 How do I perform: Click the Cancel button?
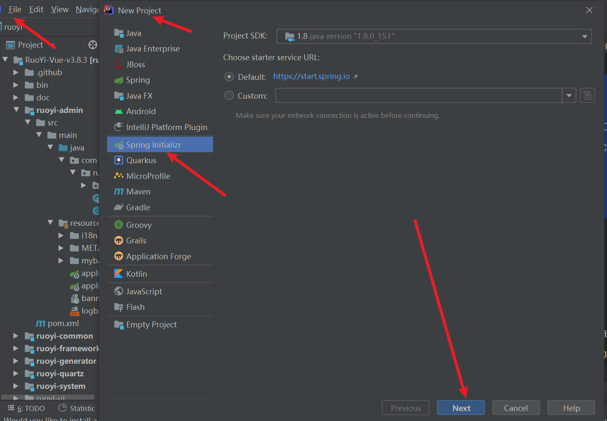(516, 408)
